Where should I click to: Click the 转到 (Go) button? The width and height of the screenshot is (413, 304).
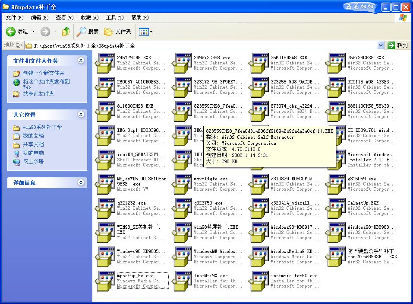click(398, 45)
